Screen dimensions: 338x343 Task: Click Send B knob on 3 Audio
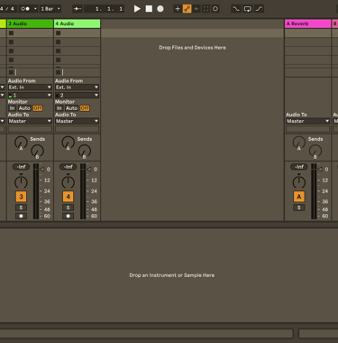[37, 151]
